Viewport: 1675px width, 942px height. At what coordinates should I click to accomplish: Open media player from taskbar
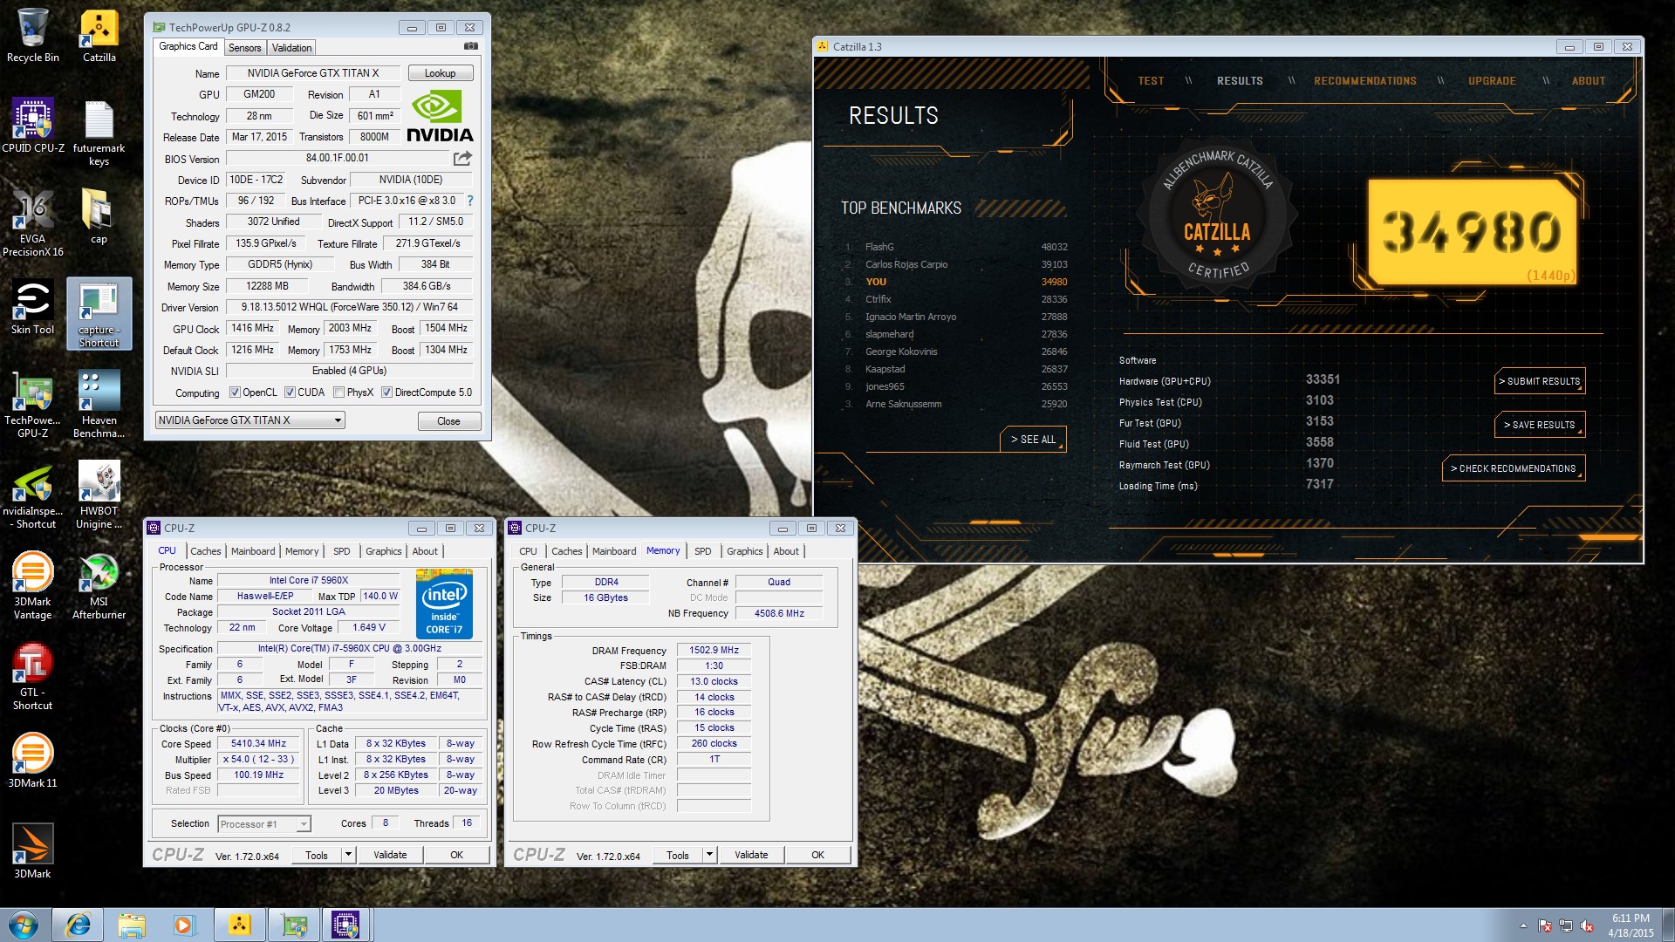coord(184,925)
